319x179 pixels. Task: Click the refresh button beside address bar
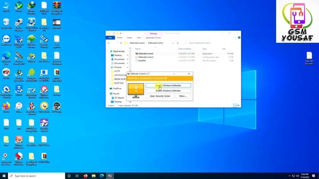click(177, 43)
